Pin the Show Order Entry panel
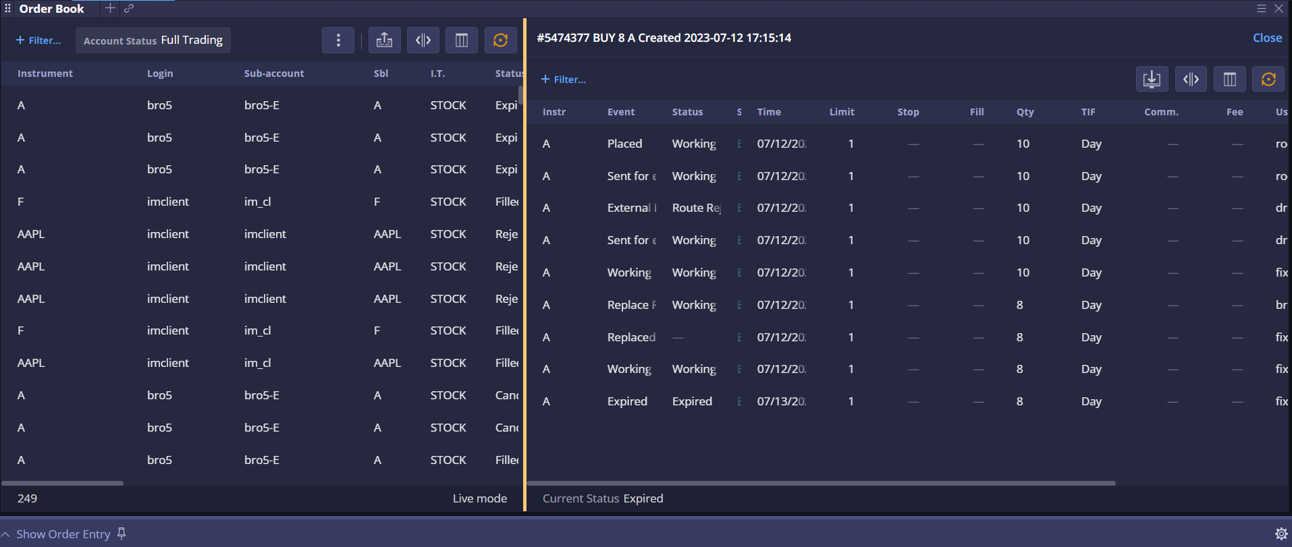The height and width of the screenshot is (547, 1292). tap(122, 534)
